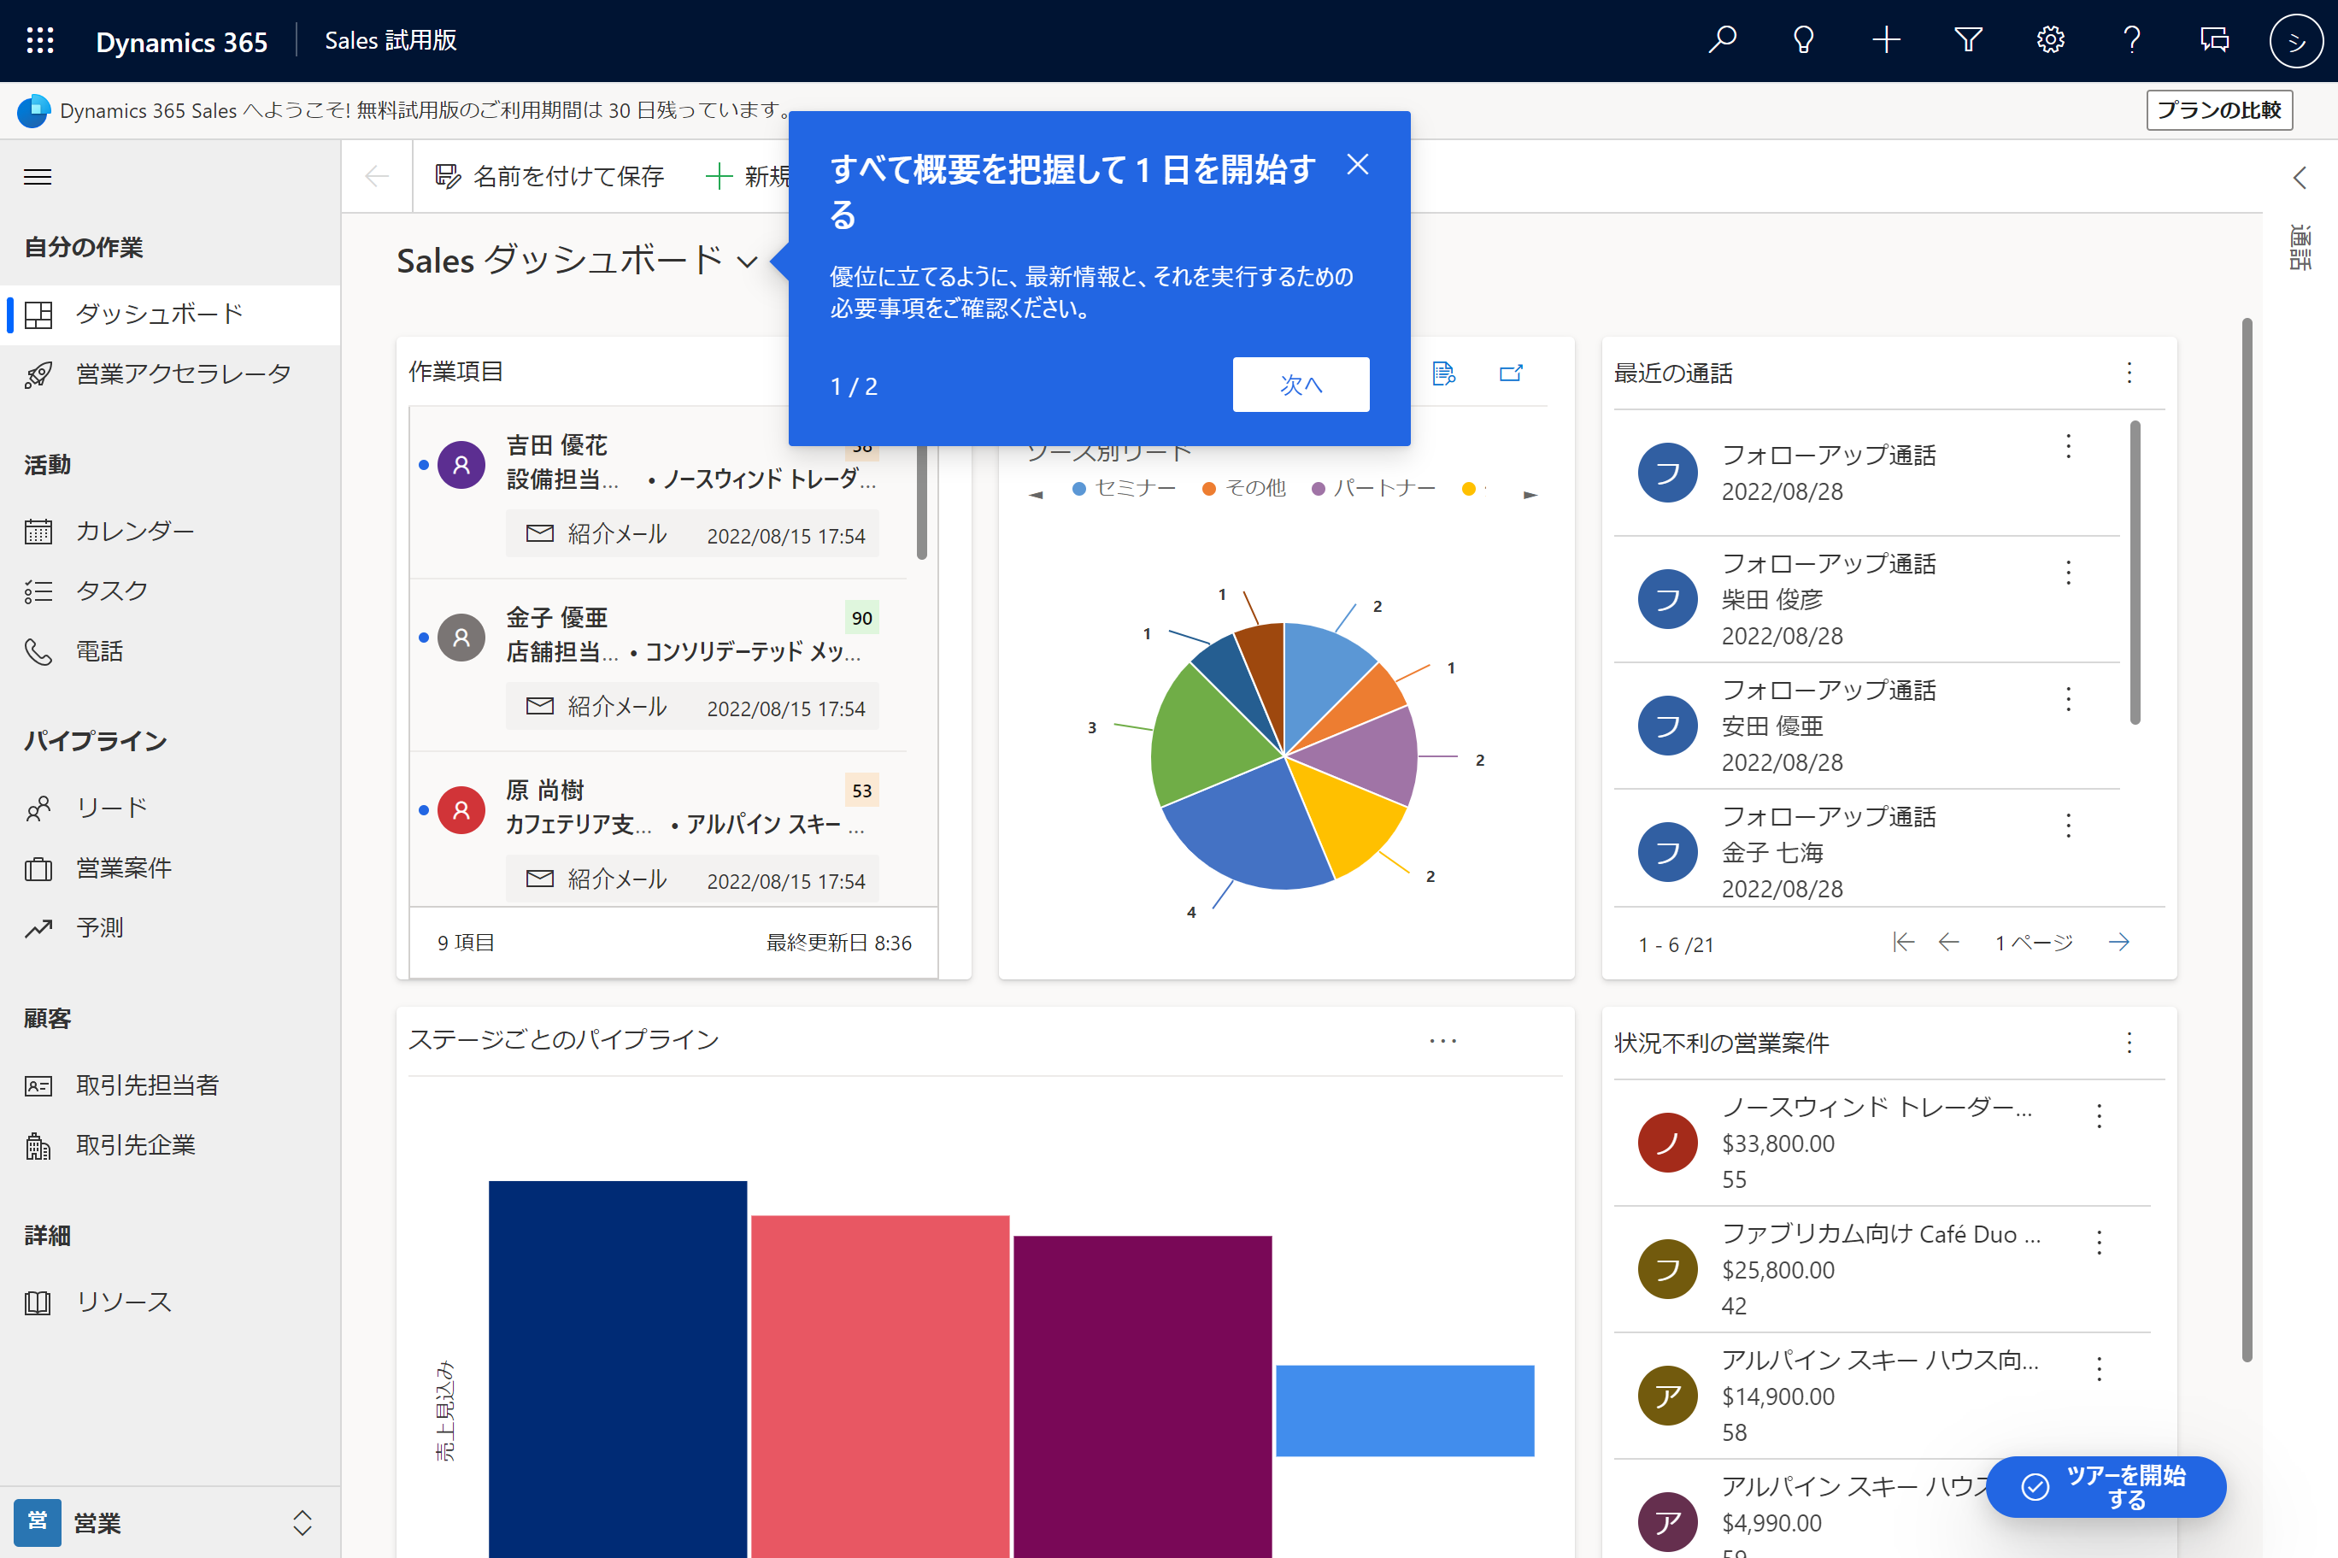This screenshot has width=2338, height=1558.
Task: Open カレンダー in the sidebar
Action: point(171,531)
